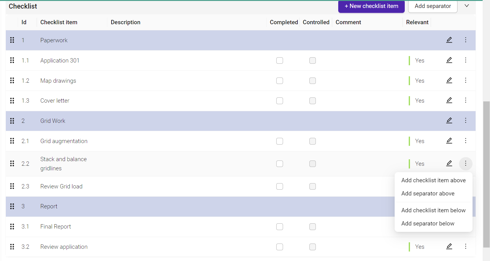Click drag handle of Review Grid load
Image resolution: width=490 pixels, height=261 pixels.
tap(12, 186)
